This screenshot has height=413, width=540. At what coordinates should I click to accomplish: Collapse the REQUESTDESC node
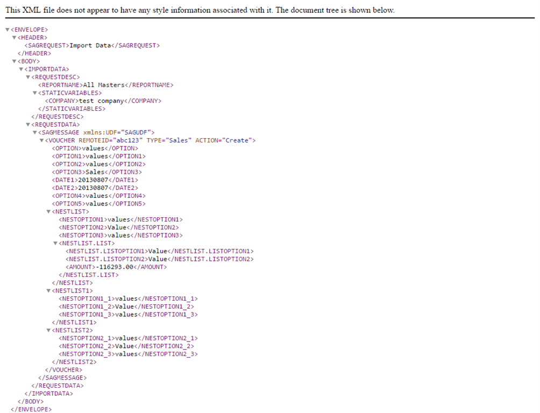pos(28,77)
